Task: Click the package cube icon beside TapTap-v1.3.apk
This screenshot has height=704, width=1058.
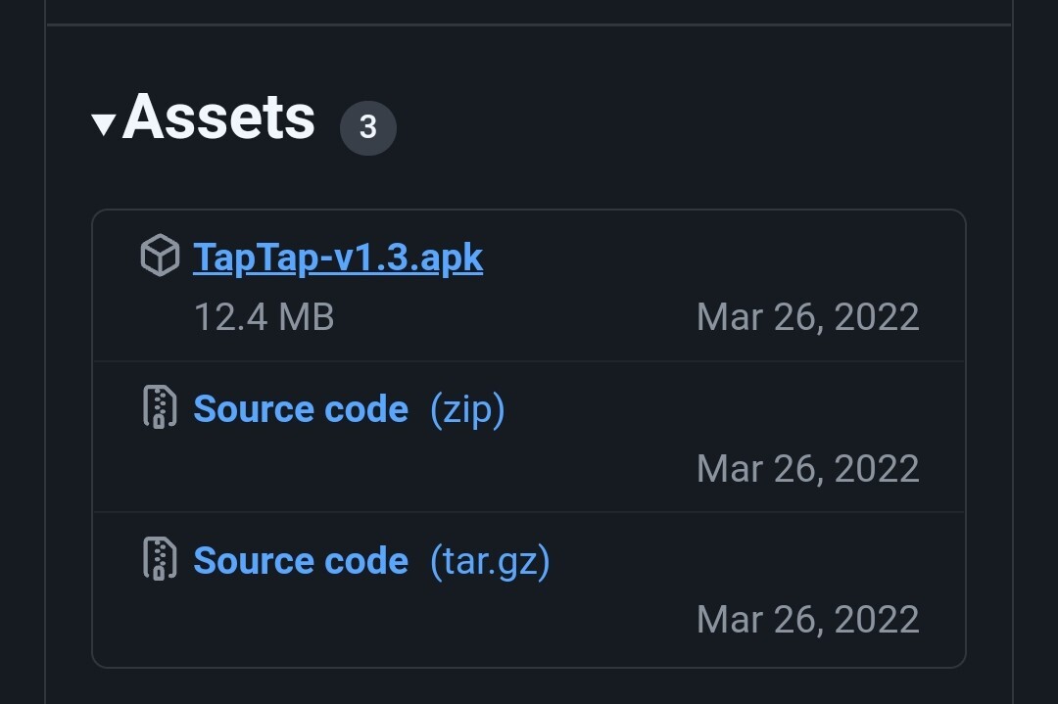Action: click(x=160, y=256)
